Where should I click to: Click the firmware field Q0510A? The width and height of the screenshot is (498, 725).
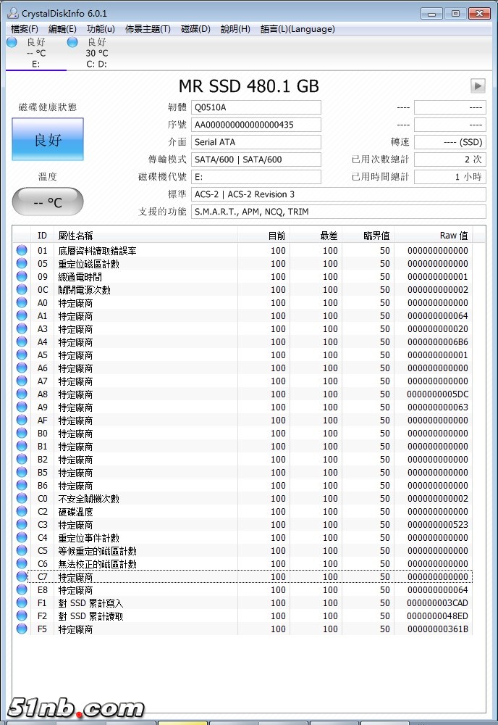pos(256,107)
